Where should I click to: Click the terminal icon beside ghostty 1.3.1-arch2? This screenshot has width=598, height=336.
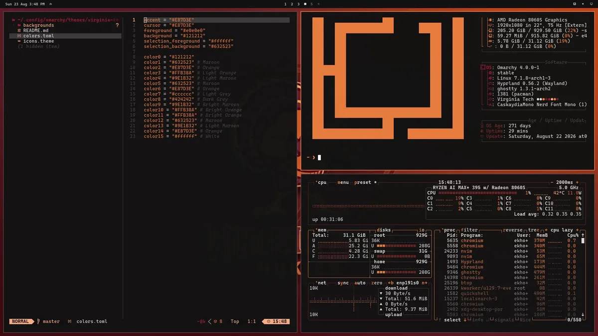pyautogui.click(x=491, y=89)
